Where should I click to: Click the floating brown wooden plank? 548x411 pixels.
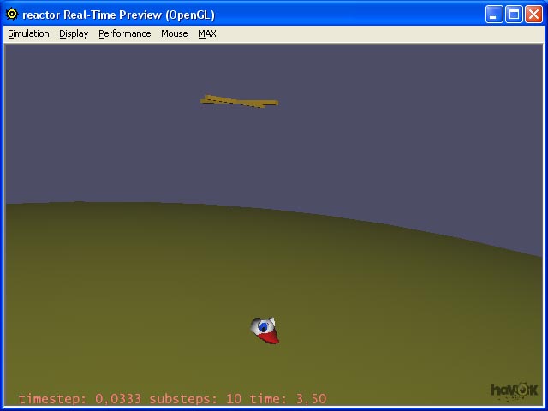point(240,102)
